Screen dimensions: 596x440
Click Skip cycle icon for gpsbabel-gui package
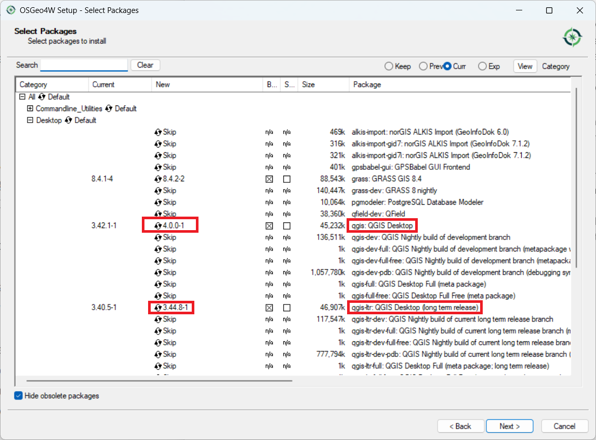(158, 167)
